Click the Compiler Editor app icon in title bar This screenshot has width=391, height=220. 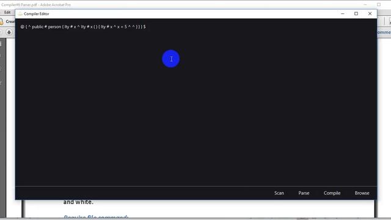pyautogui.click(x=20, y=13)
